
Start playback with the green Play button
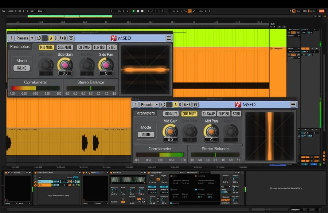(x=133, y=11)
